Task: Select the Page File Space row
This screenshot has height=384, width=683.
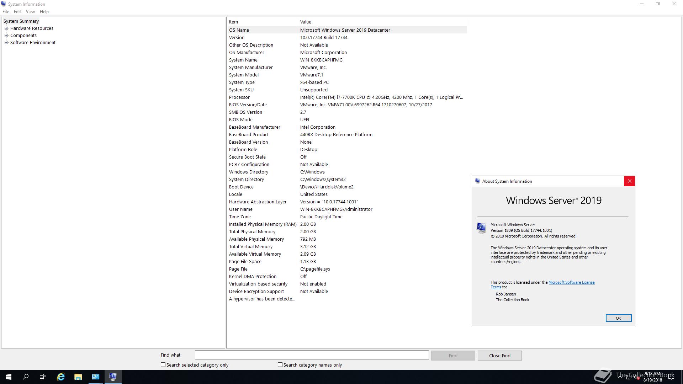Action: [x=347, y=261]
